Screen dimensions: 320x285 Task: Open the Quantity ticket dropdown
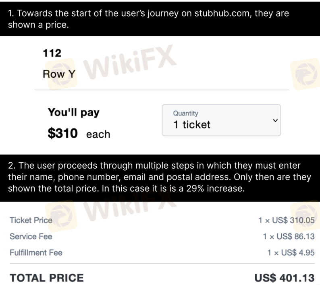click(x=221, y=120)
